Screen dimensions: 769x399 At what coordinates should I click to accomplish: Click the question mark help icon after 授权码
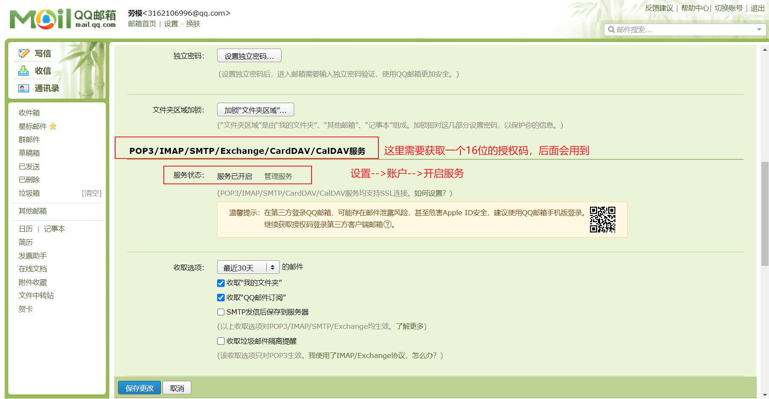387,224
